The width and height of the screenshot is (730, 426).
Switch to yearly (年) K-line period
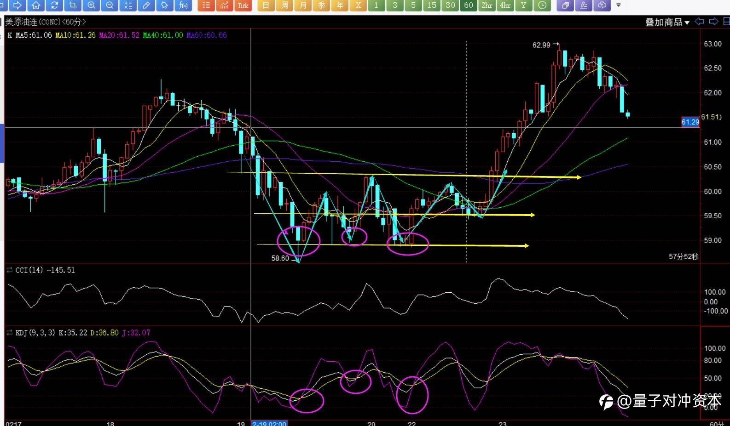tap(340, 5)
